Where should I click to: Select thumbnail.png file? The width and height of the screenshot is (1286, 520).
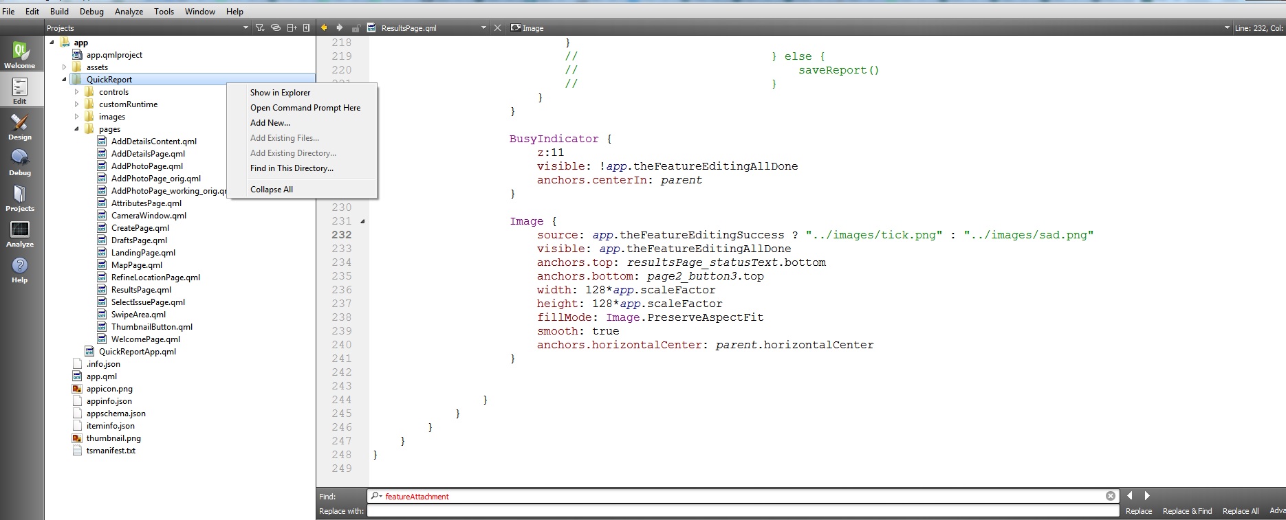(x=113, y=438)
